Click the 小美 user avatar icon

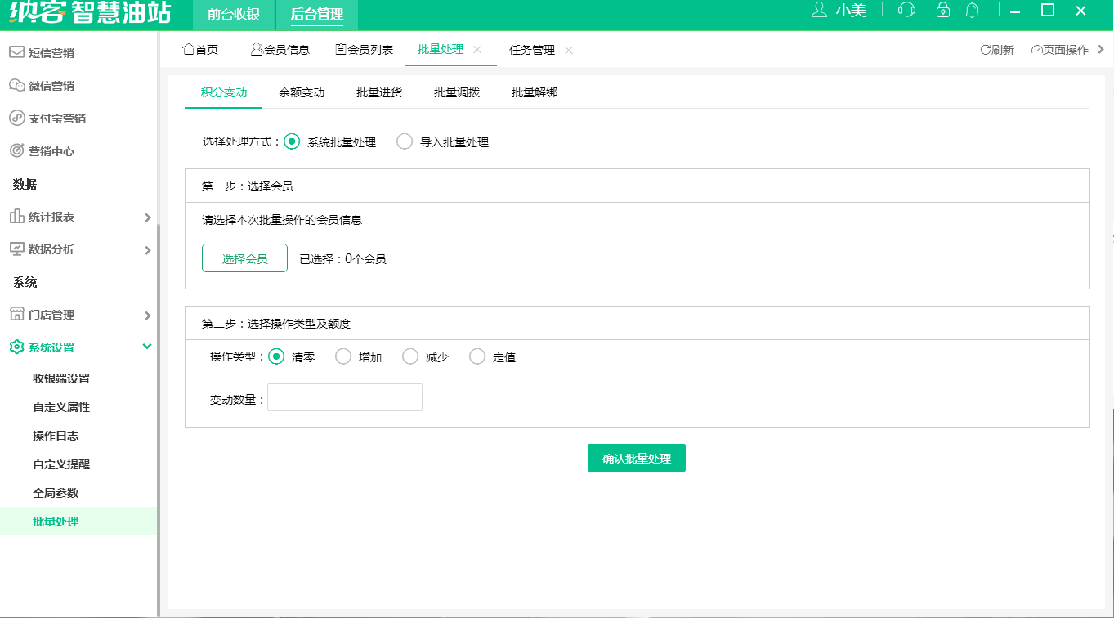(x=819, y=11)
